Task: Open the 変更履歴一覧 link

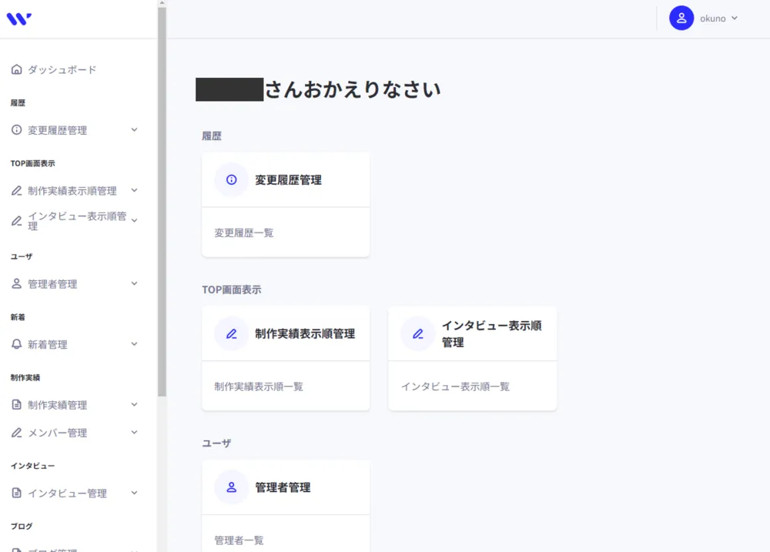Action: click(244, 233)
